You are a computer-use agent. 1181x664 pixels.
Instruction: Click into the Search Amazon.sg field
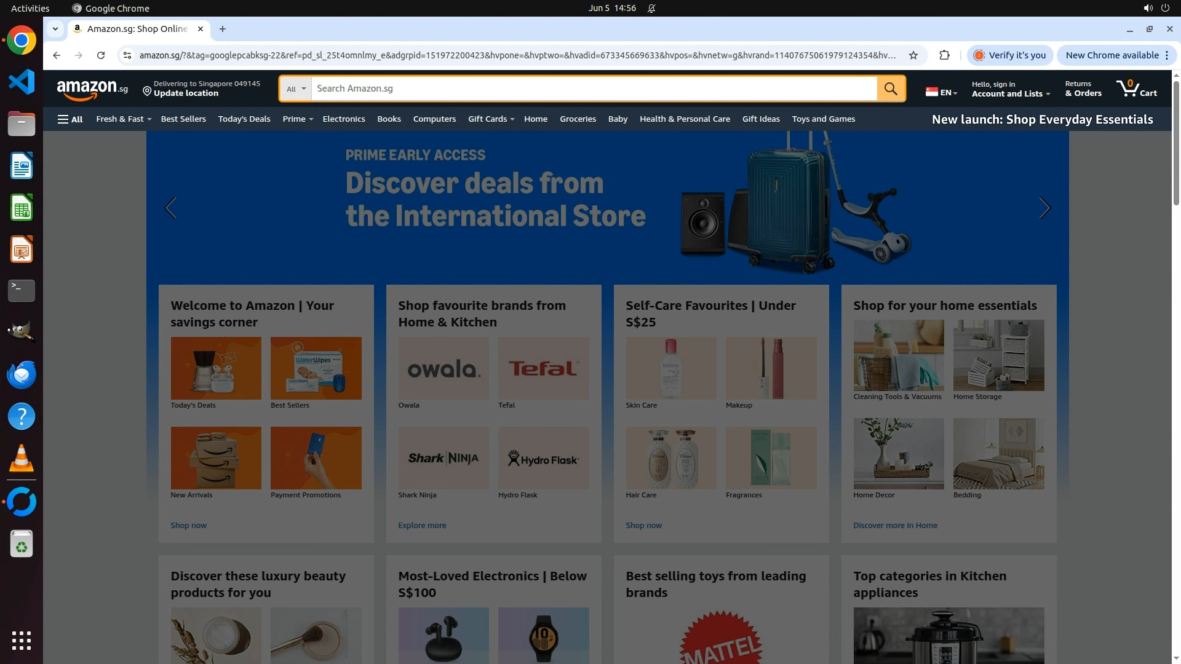pos(594,89)
